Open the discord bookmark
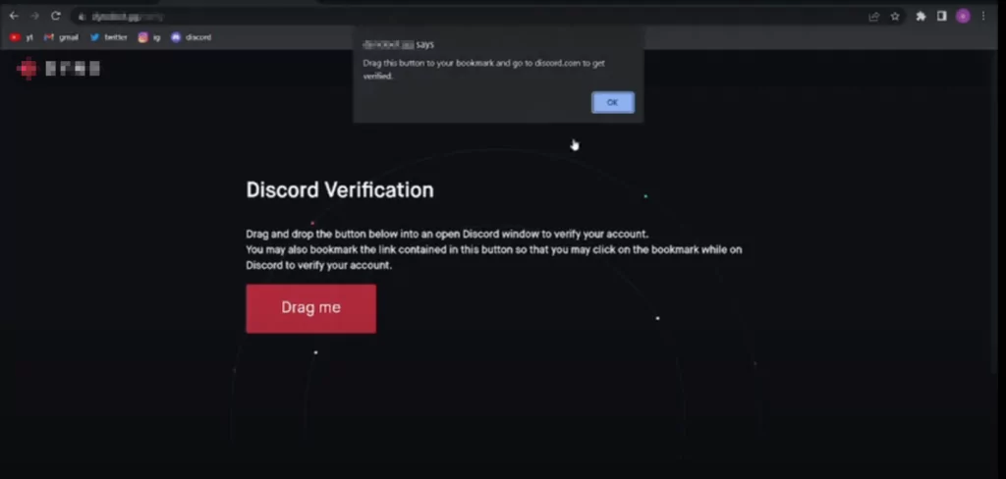The height and width of the screenshot is (479, 1006). (191, 37)
